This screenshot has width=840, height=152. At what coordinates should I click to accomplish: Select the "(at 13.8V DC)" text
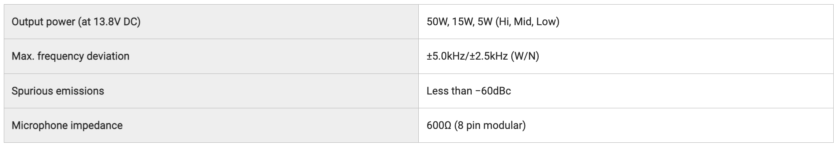pos(109,22)
